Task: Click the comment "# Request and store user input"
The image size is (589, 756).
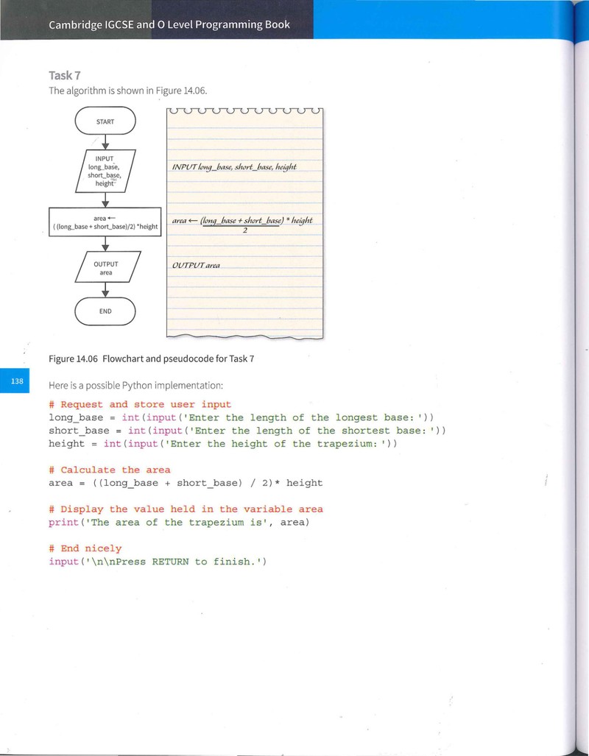Action: point(140,405)
